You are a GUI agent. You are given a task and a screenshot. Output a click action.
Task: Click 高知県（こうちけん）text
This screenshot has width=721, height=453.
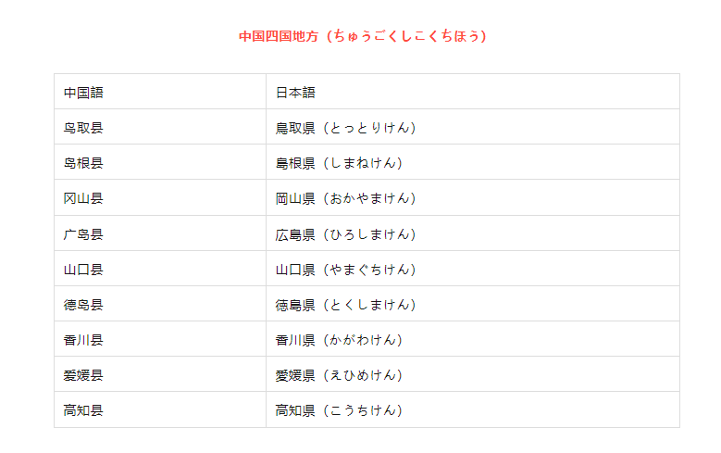click(339, 410)
